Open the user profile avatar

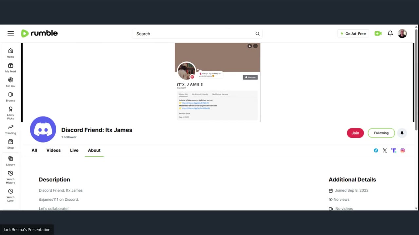(x=402, y=33)
